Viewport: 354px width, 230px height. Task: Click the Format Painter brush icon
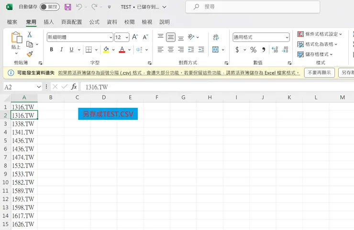pos(30,54)
